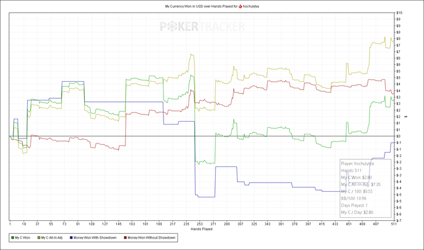424x250 pixels.
Task: Click the yellow My C All-In Adj swatch
Action: 39,238
